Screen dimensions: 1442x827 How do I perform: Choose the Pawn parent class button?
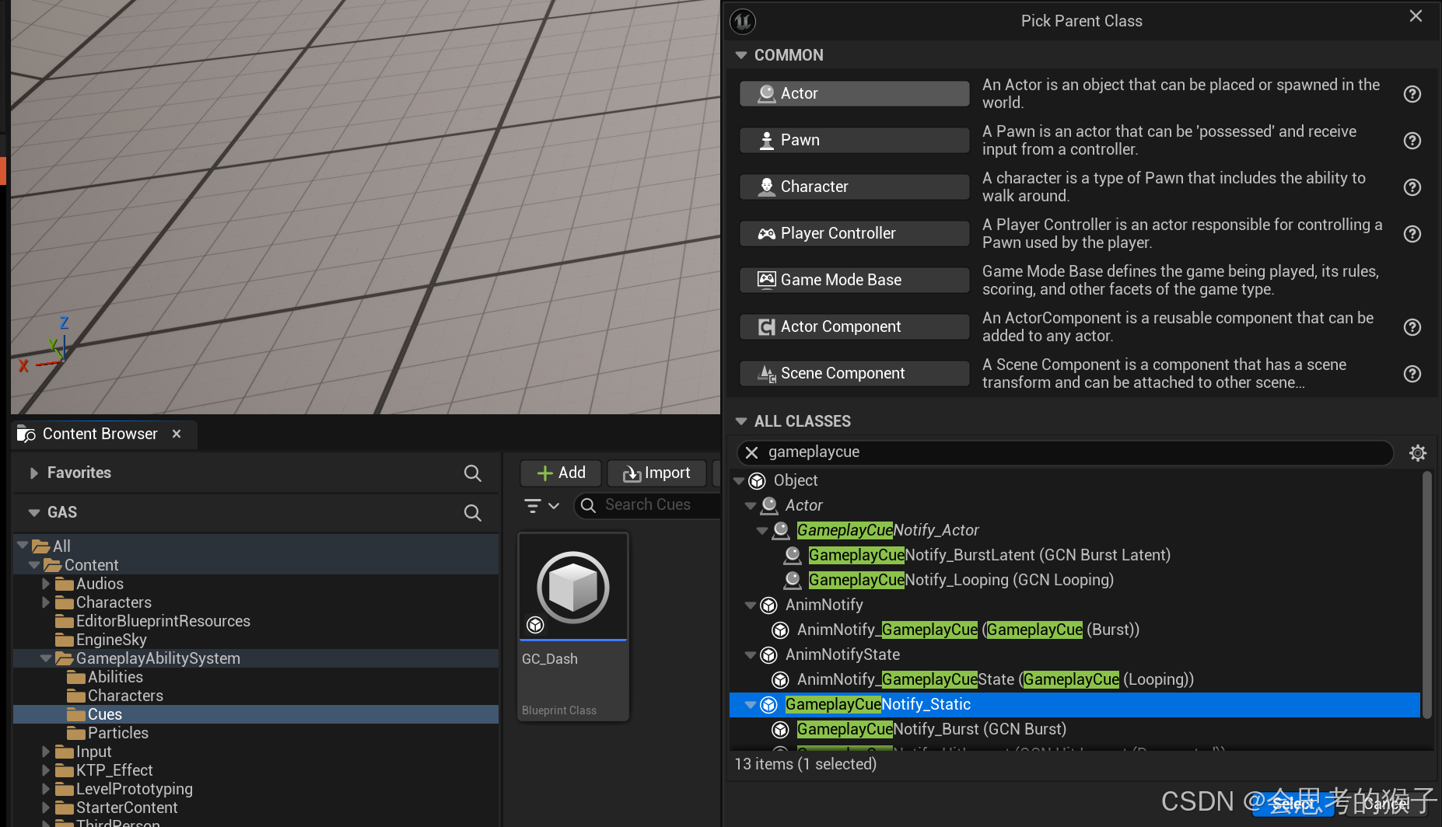coord(854,140)
